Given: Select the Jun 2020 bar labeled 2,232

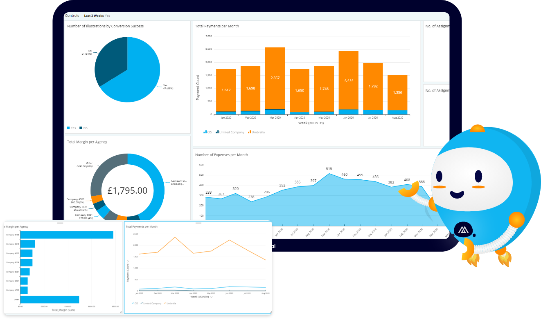Looking at the screenshot, I should [349, 80].
